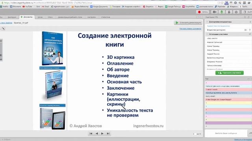Open the Настройки tab

click(92, 17)
